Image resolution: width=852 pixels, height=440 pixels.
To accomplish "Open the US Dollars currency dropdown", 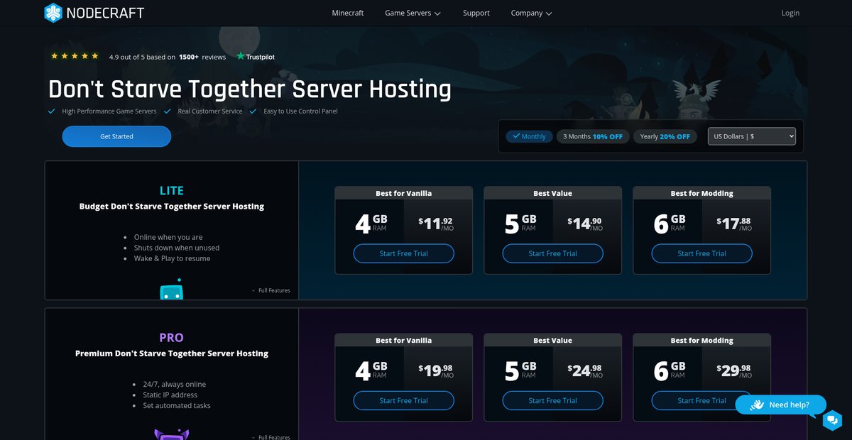I will (751, 136).
